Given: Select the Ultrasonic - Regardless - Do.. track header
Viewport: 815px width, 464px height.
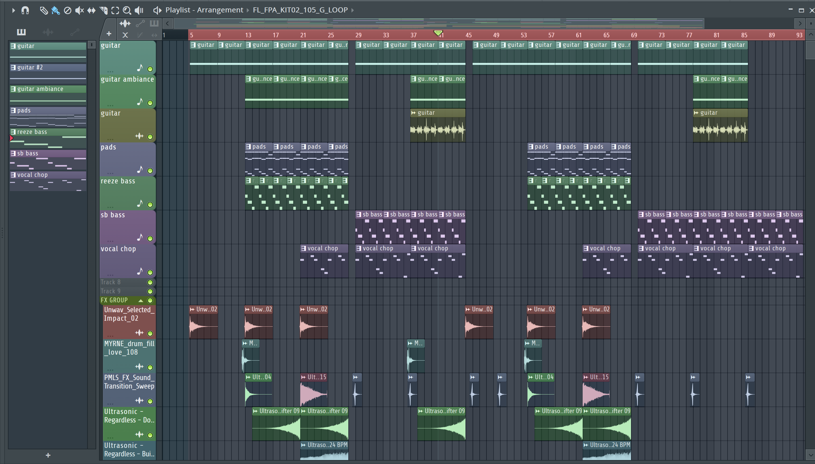Looking at the screenshot, I should click(130, 424).
